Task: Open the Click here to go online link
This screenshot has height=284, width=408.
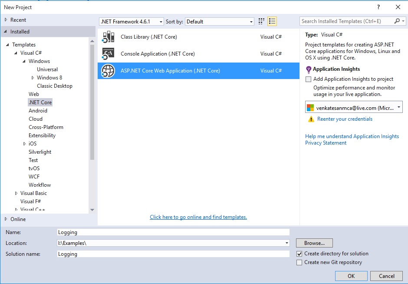Action: 198,217
